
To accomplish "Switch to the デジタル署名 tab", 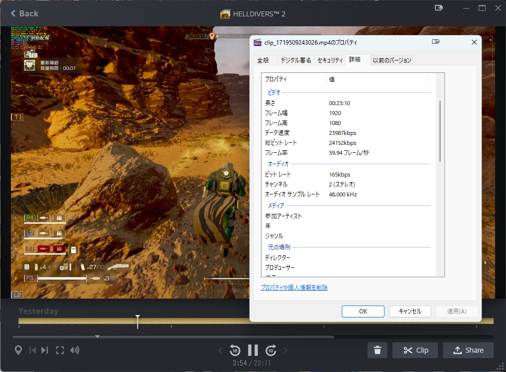I will pos(296,61).
